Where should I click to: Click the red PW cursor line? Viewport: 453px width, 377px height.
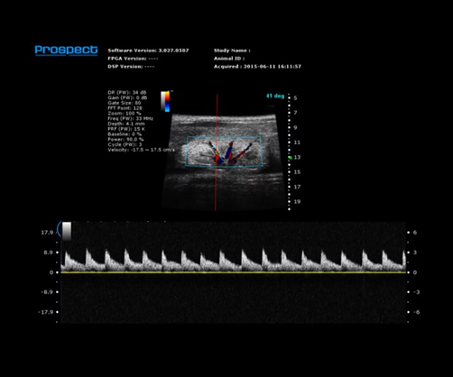tap(216, 152)
